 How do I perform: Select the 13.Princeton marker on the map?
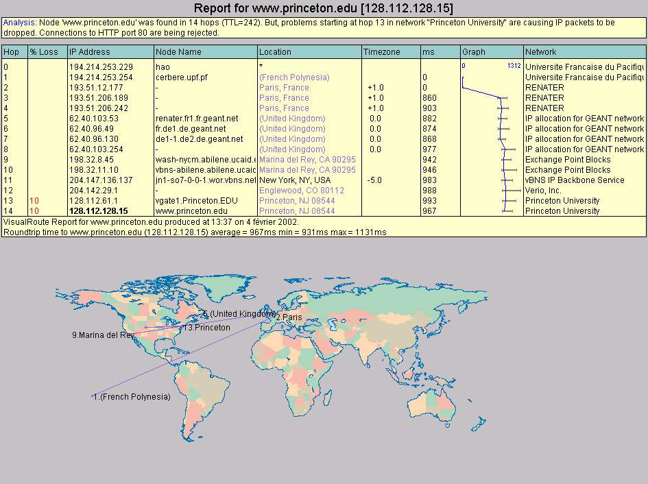tap(206, 328)
